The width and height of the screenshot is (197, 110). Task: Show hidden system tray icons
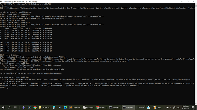[164, 107]
